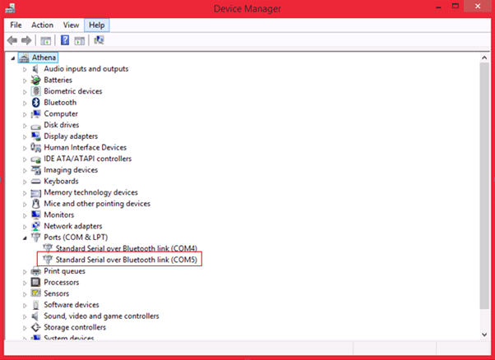
Task: Click the Back arrow in toolbar
Action: [x=14, y=40]
